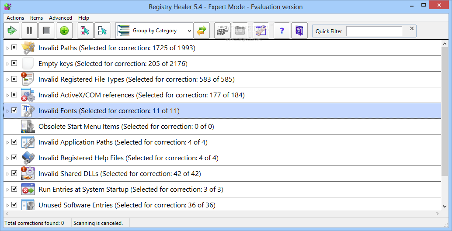Screen dimensions: 452x231
Task: Click the Invalid Registered Help Files icon
Action: click(28, 158)
